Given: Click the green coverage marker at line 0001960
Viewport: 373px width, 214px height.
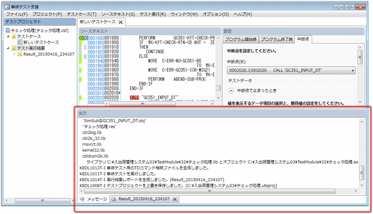Looking at the screenshot, I should pyautogui.click(x=81, y=70).
